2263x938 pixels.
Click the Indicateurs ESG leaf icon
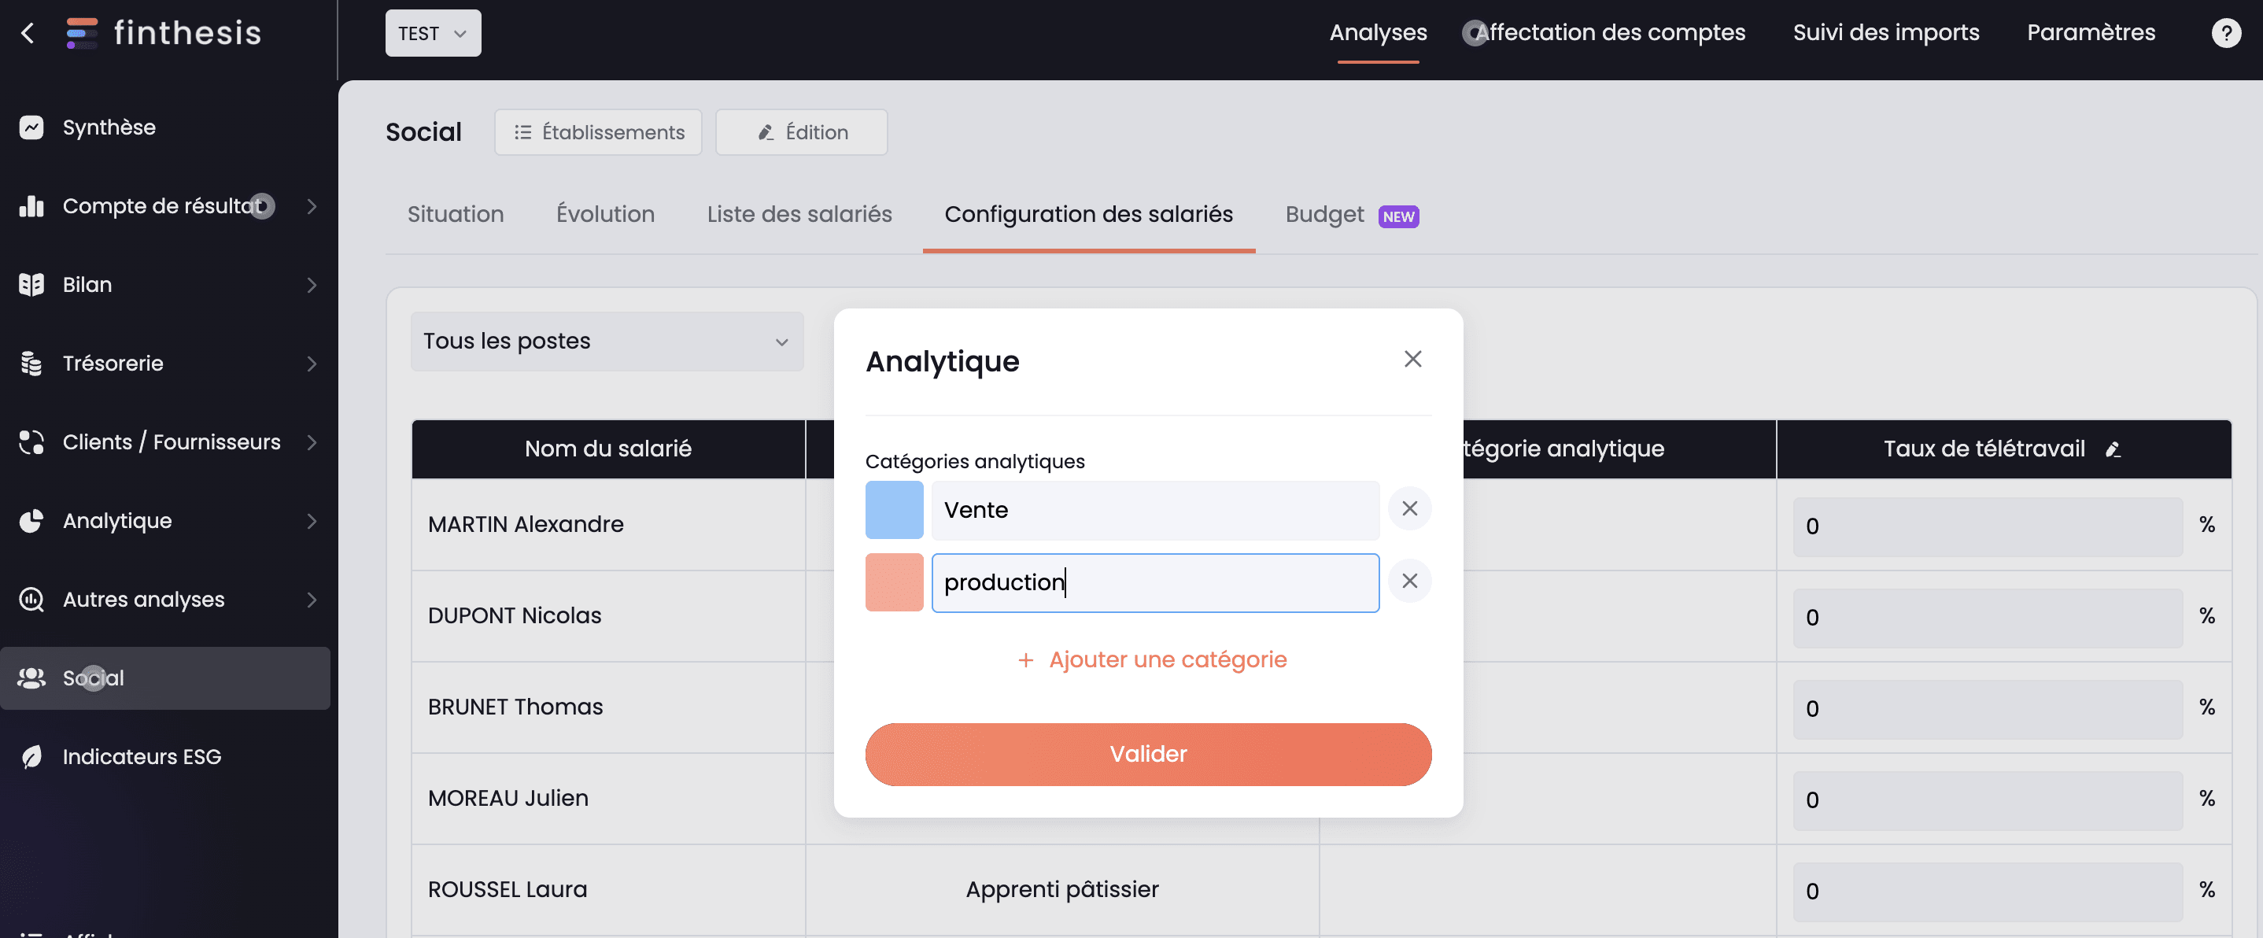31,756
